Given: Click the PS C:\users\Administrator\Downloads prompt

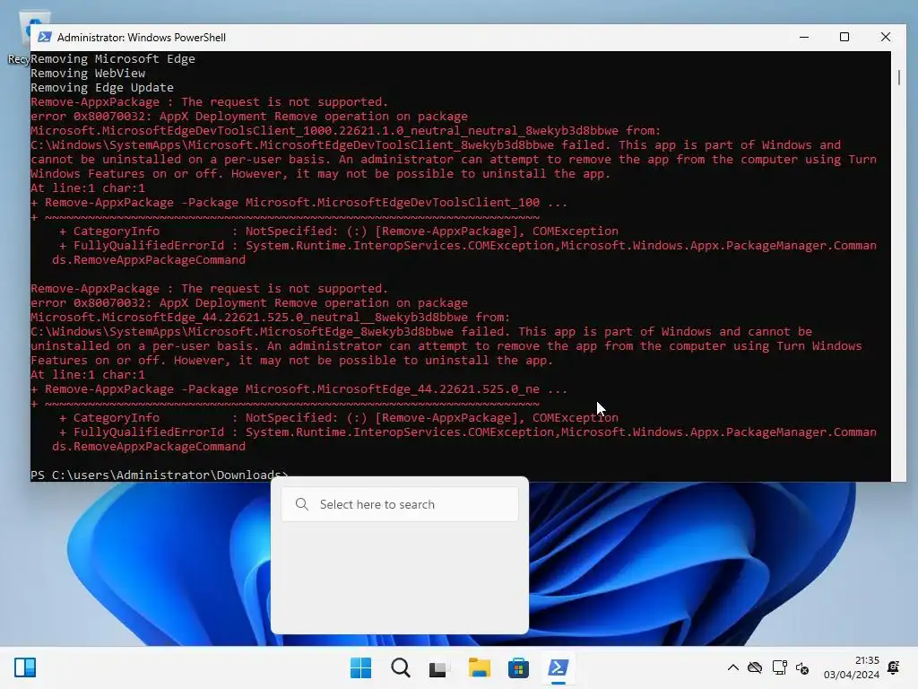Looking at the screenshot, I should (x=160, y=475).
